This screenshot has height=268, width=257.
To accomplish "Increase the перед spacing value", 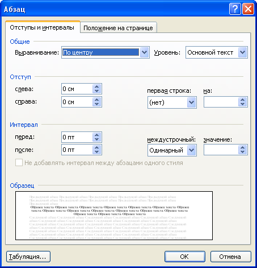I will (x=97, y=135).
